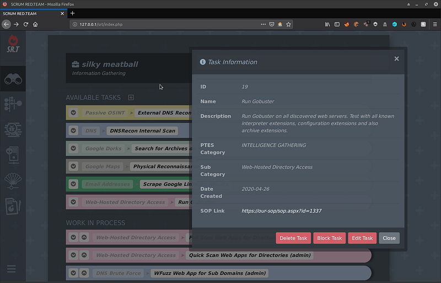Open the SOP link our-sop/sop.aspx?id=1337

[282, 211]
